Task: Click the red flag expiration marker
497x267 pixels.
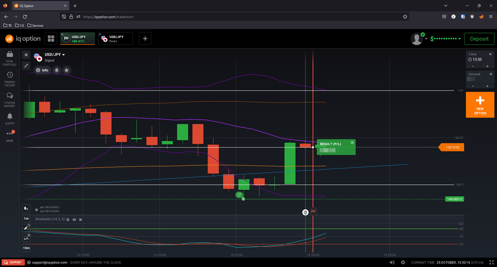Action: click(x=313, y=212)
